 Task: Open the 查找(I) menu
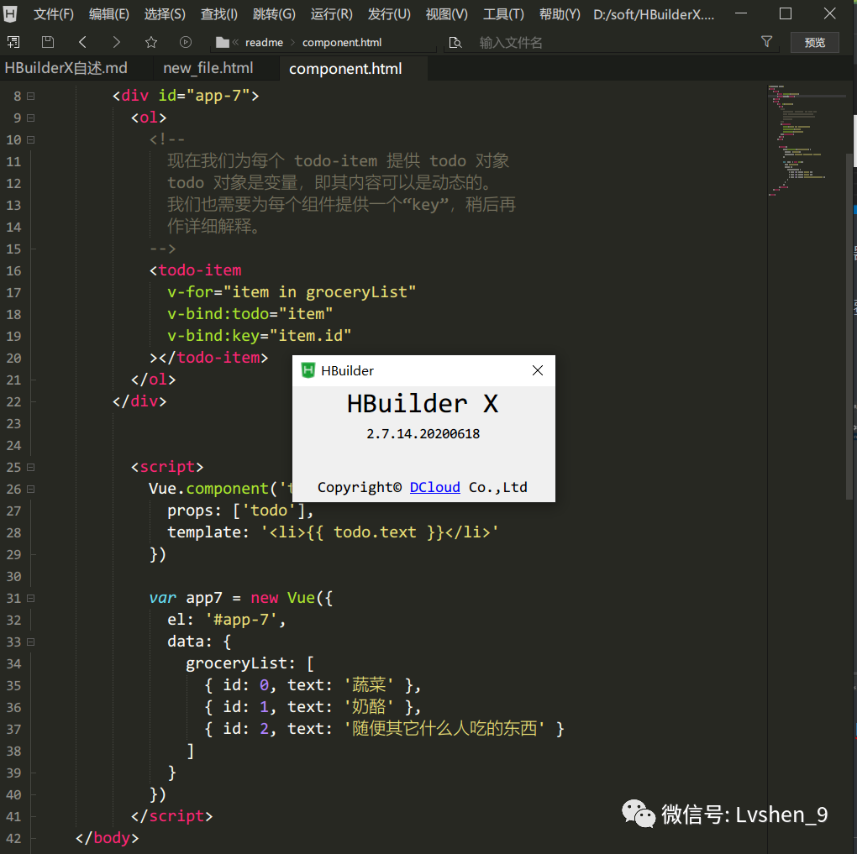219,14
